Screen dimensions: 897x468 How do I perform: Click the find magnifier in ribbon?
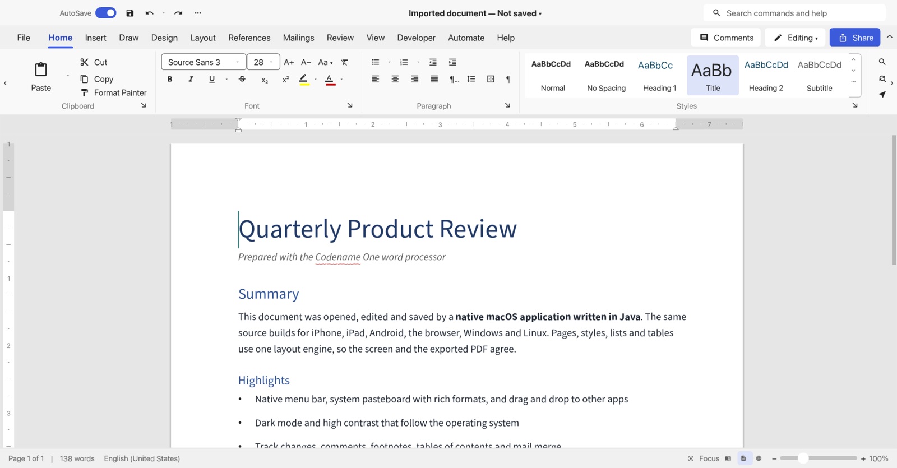(x=882, y=62)
